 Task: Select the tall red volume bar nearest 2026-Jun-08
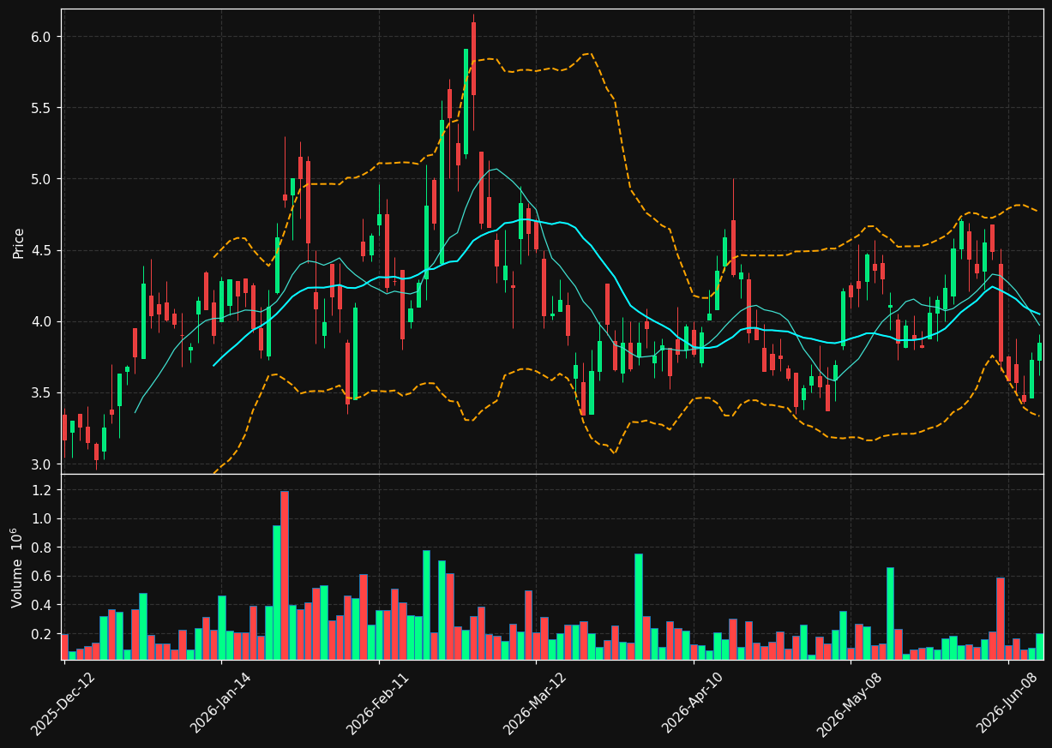tap(1001, 619)
